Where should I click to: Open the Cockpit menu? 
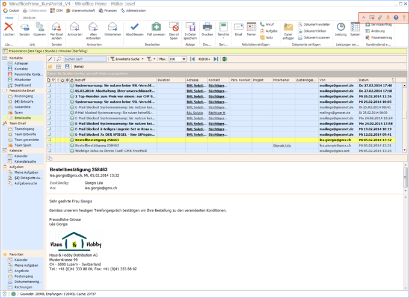pos(11,11)
